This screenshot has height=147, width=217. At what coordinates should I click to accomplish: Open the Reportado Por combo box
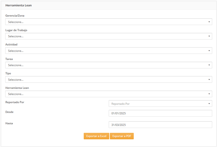point(160,103)
